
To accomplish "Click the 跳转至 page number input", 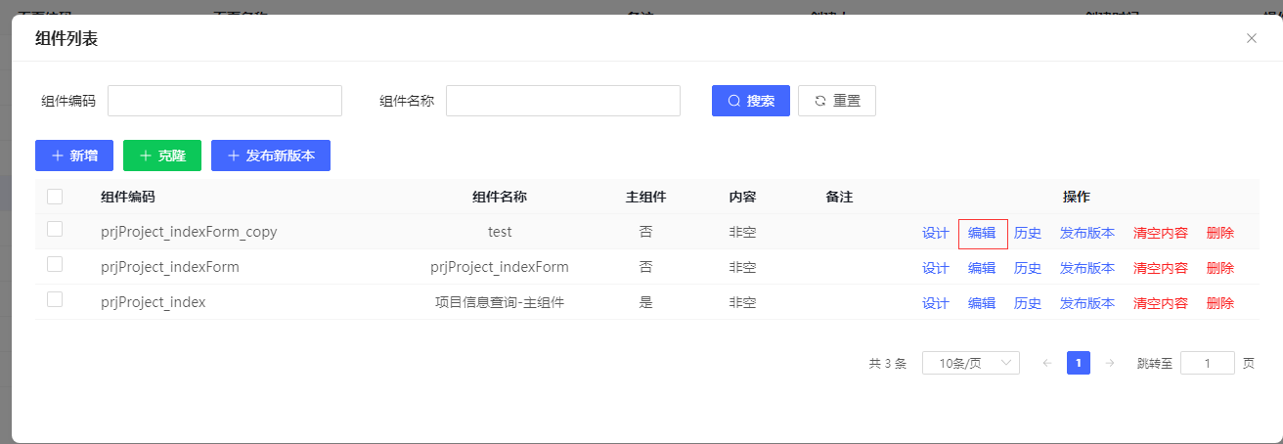I will point(1208,363).
